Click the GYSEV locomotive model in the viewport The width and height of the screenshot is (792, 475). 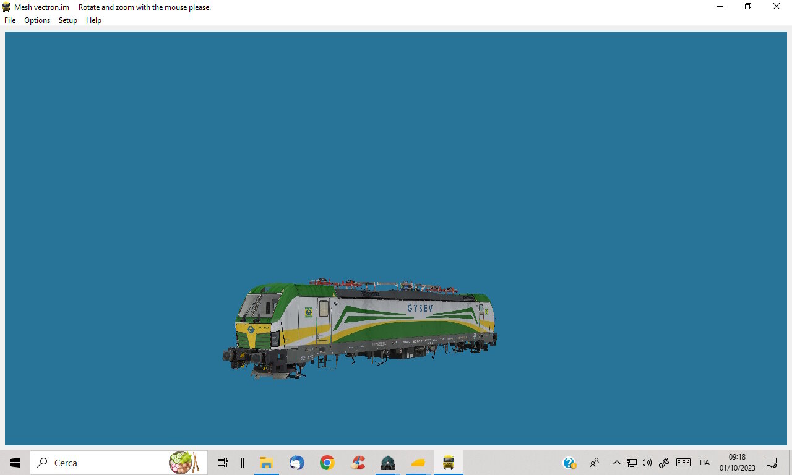tap(360, 328)
